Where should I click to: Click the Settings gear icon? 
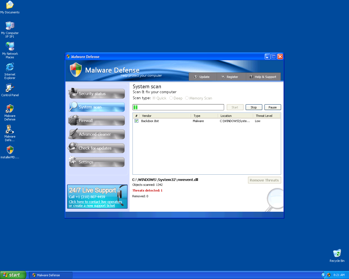coord(73,160)
